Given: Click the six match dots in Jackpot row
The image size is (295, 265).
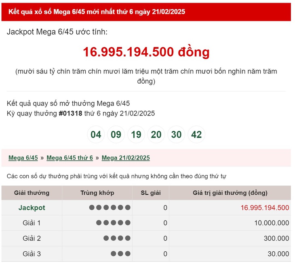Looking at the screenshot, I should click(110, 208).
